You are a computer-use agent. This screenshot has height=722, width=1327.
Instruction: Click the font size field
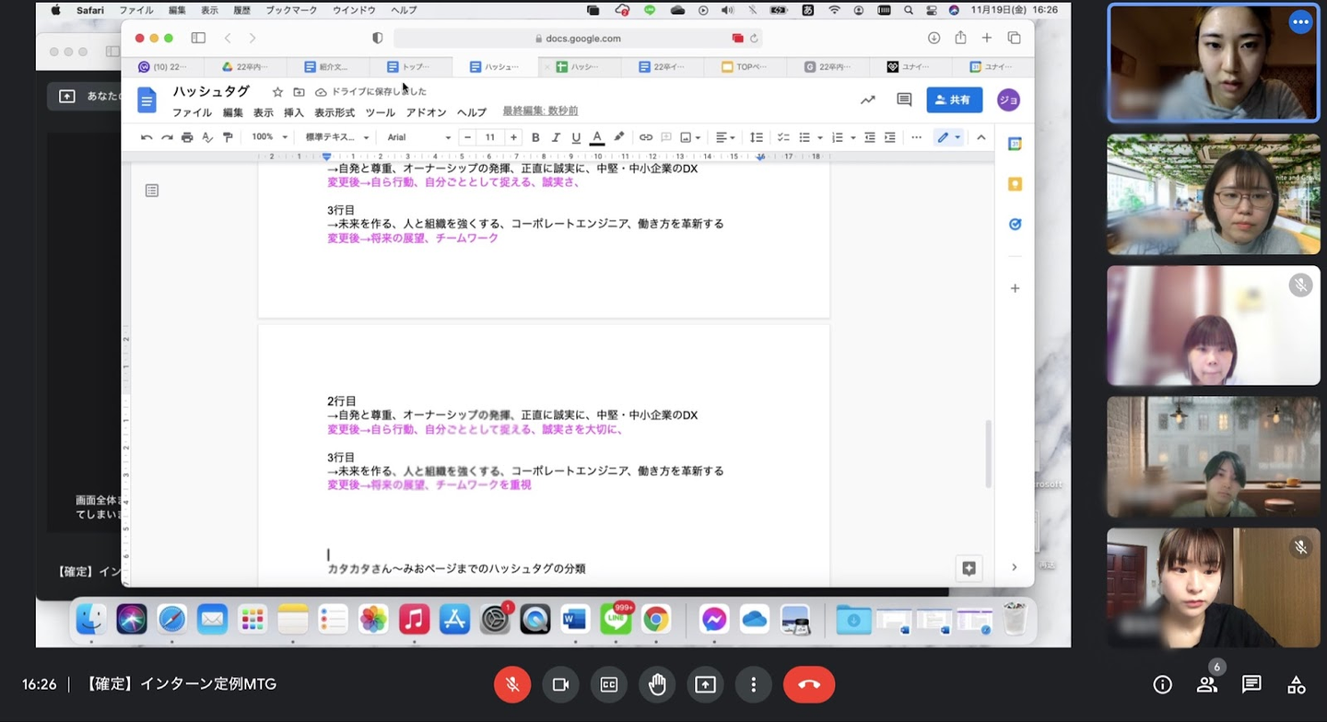tap(490, 137)
